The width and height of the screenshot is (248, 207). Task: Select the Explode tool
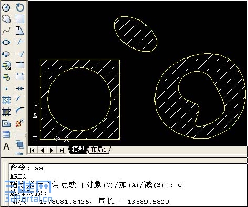(20, 123)
